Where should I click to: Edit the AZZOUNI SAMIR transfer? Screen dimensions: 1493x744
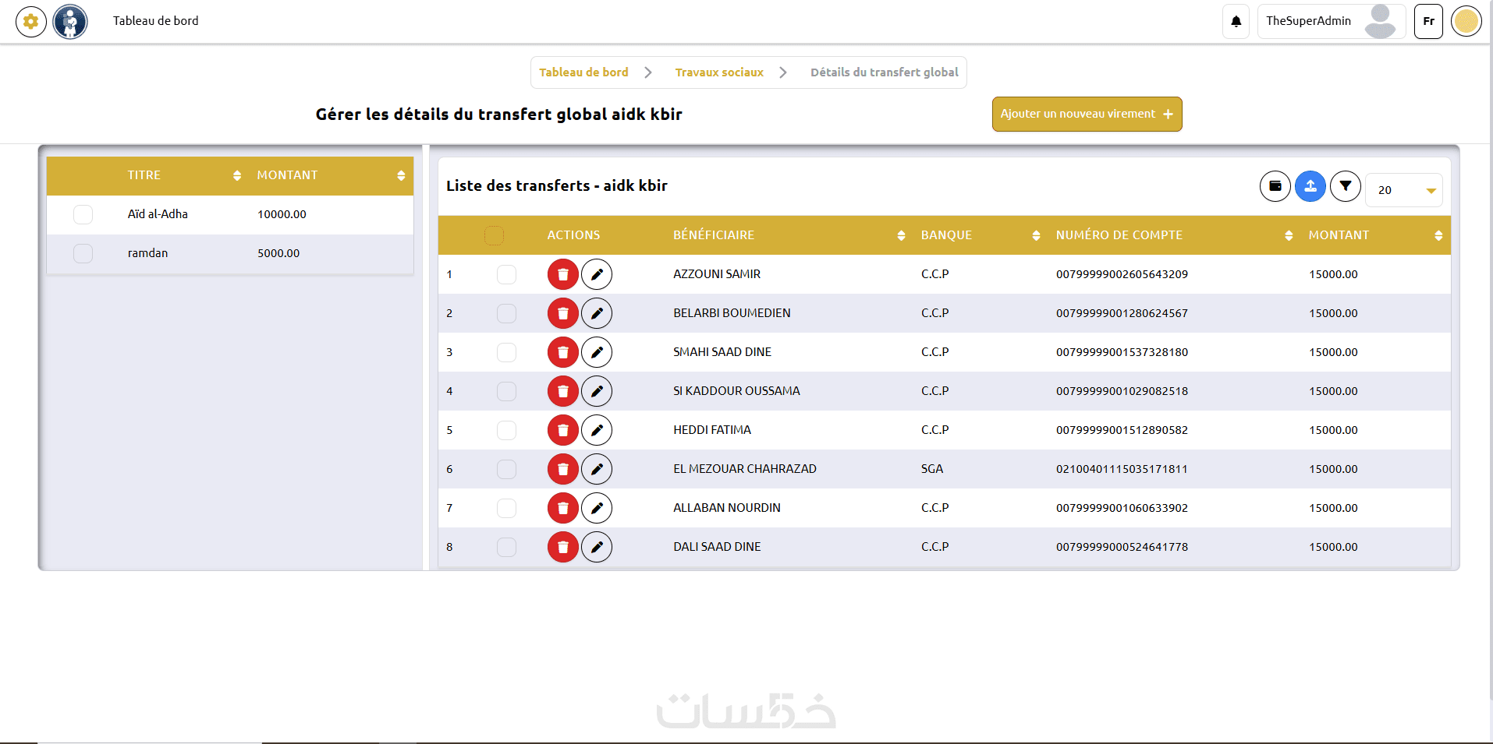[x=597, y=274]
